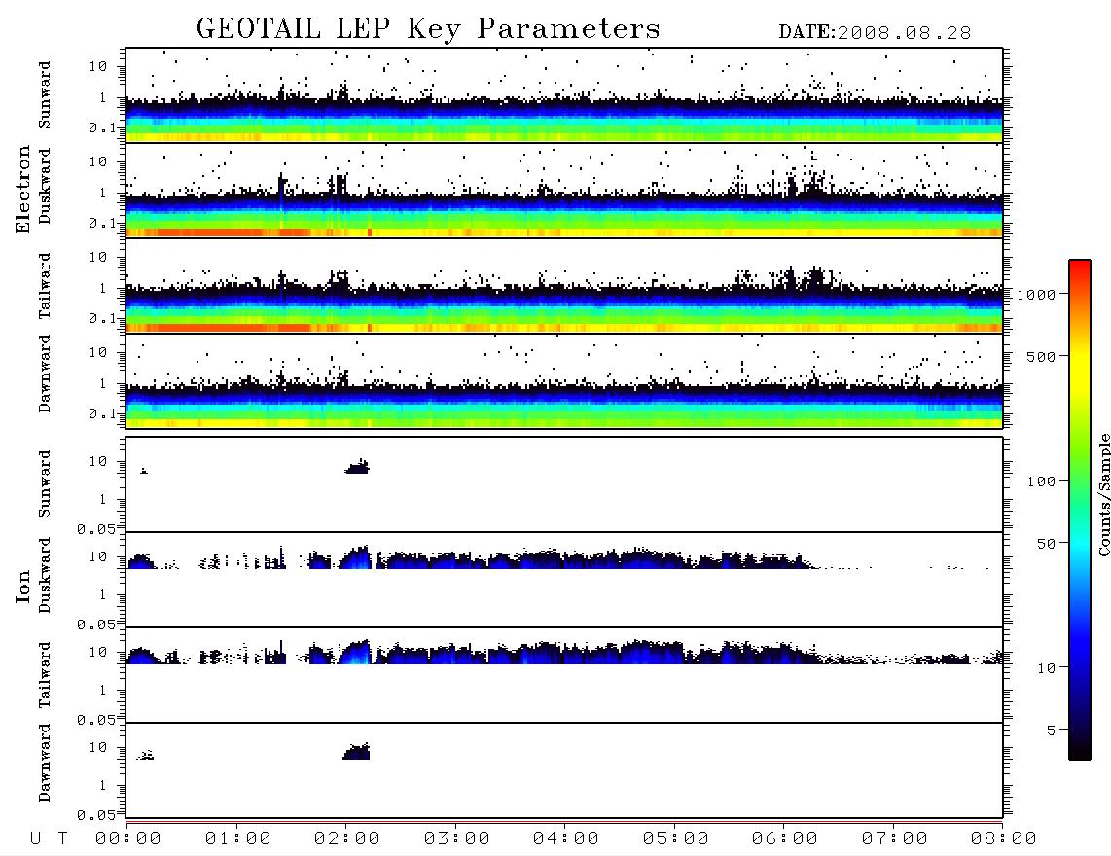
Task: Click the Ion 'Sunward' axis label
Action: 45,484
